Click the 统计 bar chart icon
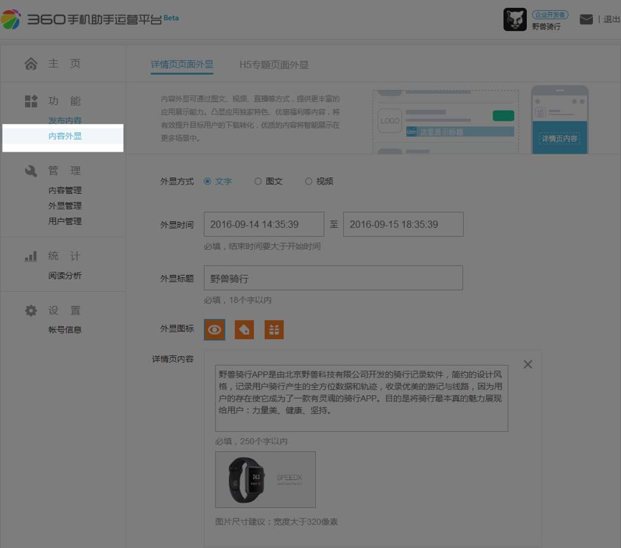Viewport: 621px width, 548px height. [x=31, y=256]
